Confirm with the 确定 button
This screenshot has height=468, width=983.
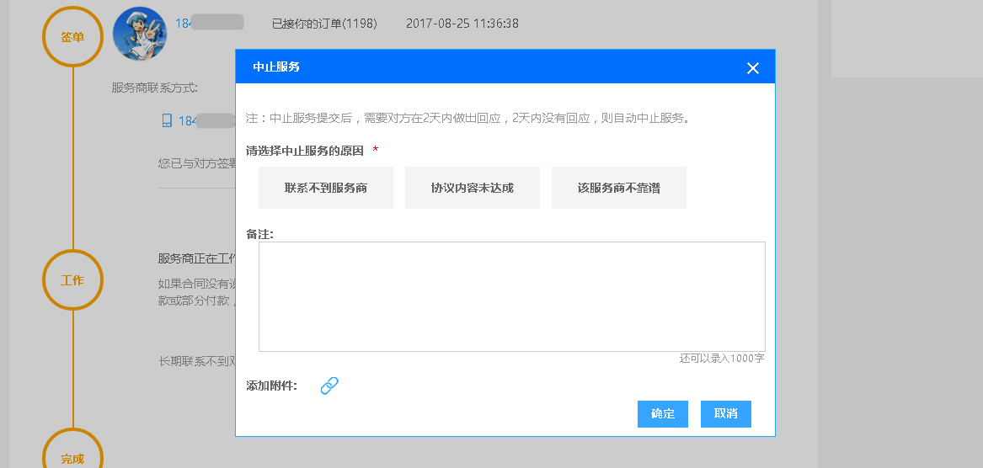(663, 414)
